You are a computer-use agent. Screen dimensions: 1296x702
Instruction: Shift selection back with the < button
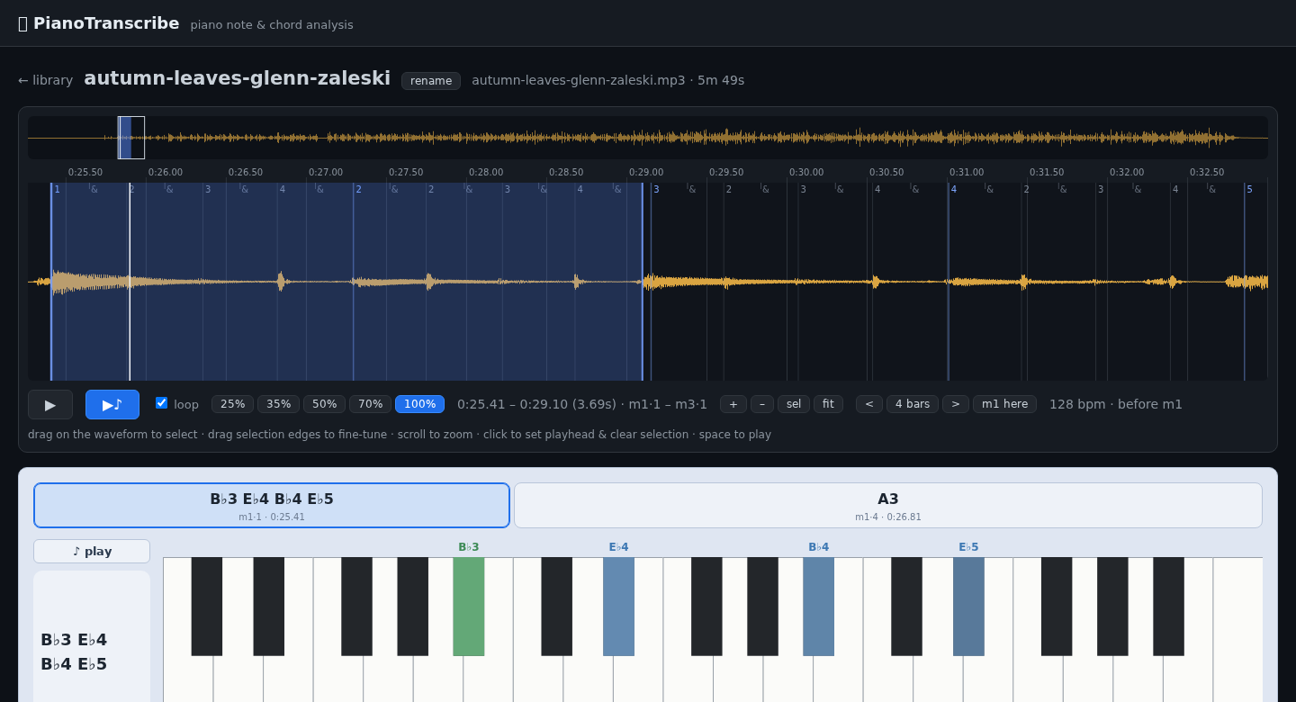click(x=869, y=404)
